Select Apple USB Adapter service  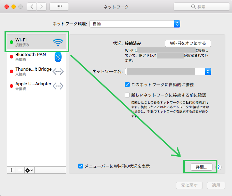pyautogui.click(x=37, y=86)
